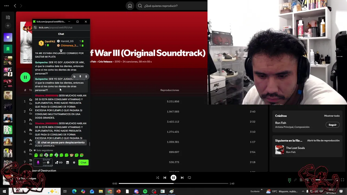Viewport: 347px width, 195px height.
Task: Click the plus Create button in Spotify sidebar
Action: click(8, 26)
